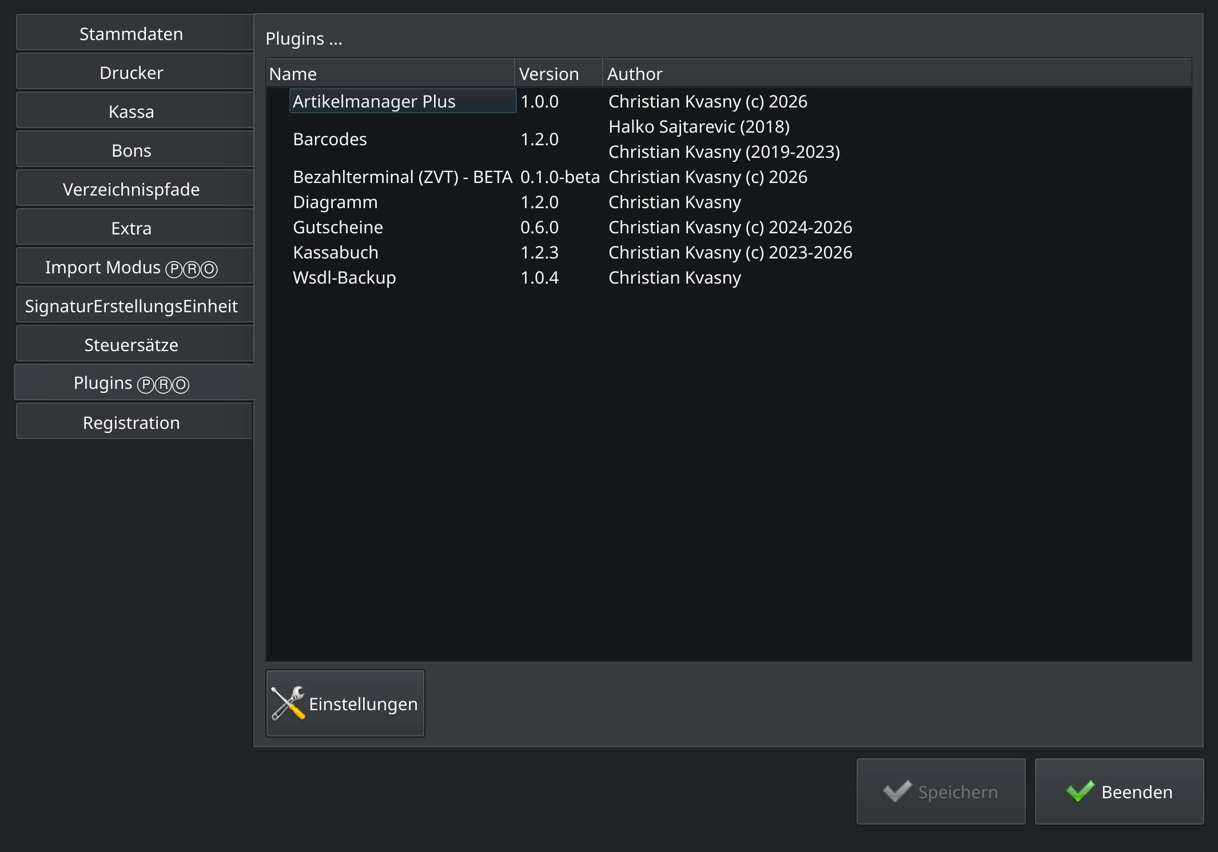The image size is (1218, 852).
Task: Click the grey checkmark icon on Speichern
Action: 897,791
